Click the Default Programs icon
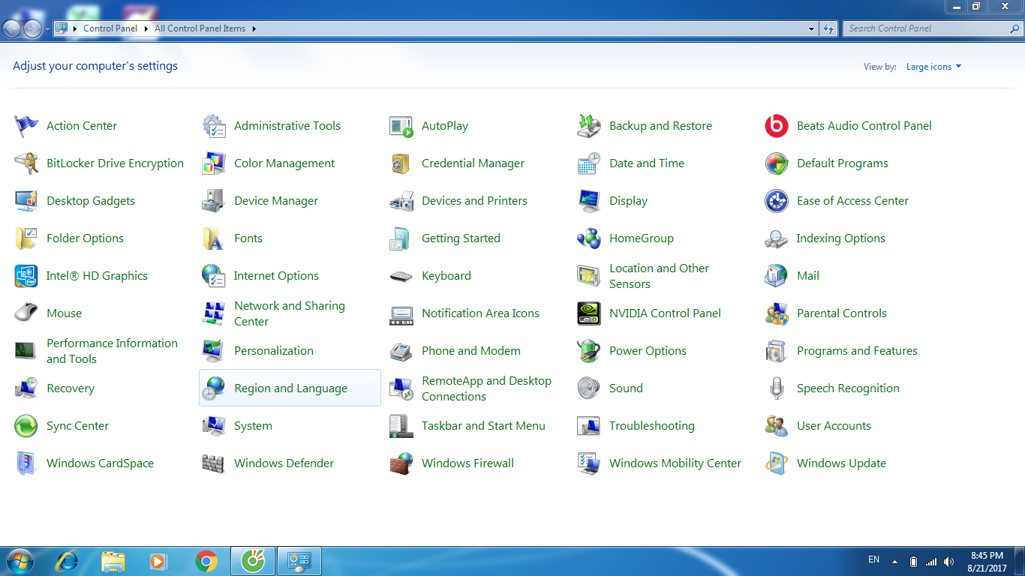This screenshot has width=1025, height=576. click(777, 163)
